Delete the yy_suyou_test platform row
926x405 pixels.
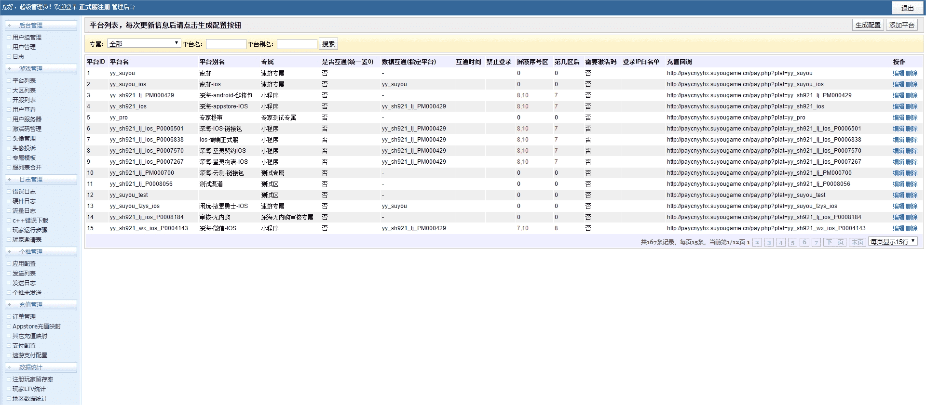tap(912, 195)
